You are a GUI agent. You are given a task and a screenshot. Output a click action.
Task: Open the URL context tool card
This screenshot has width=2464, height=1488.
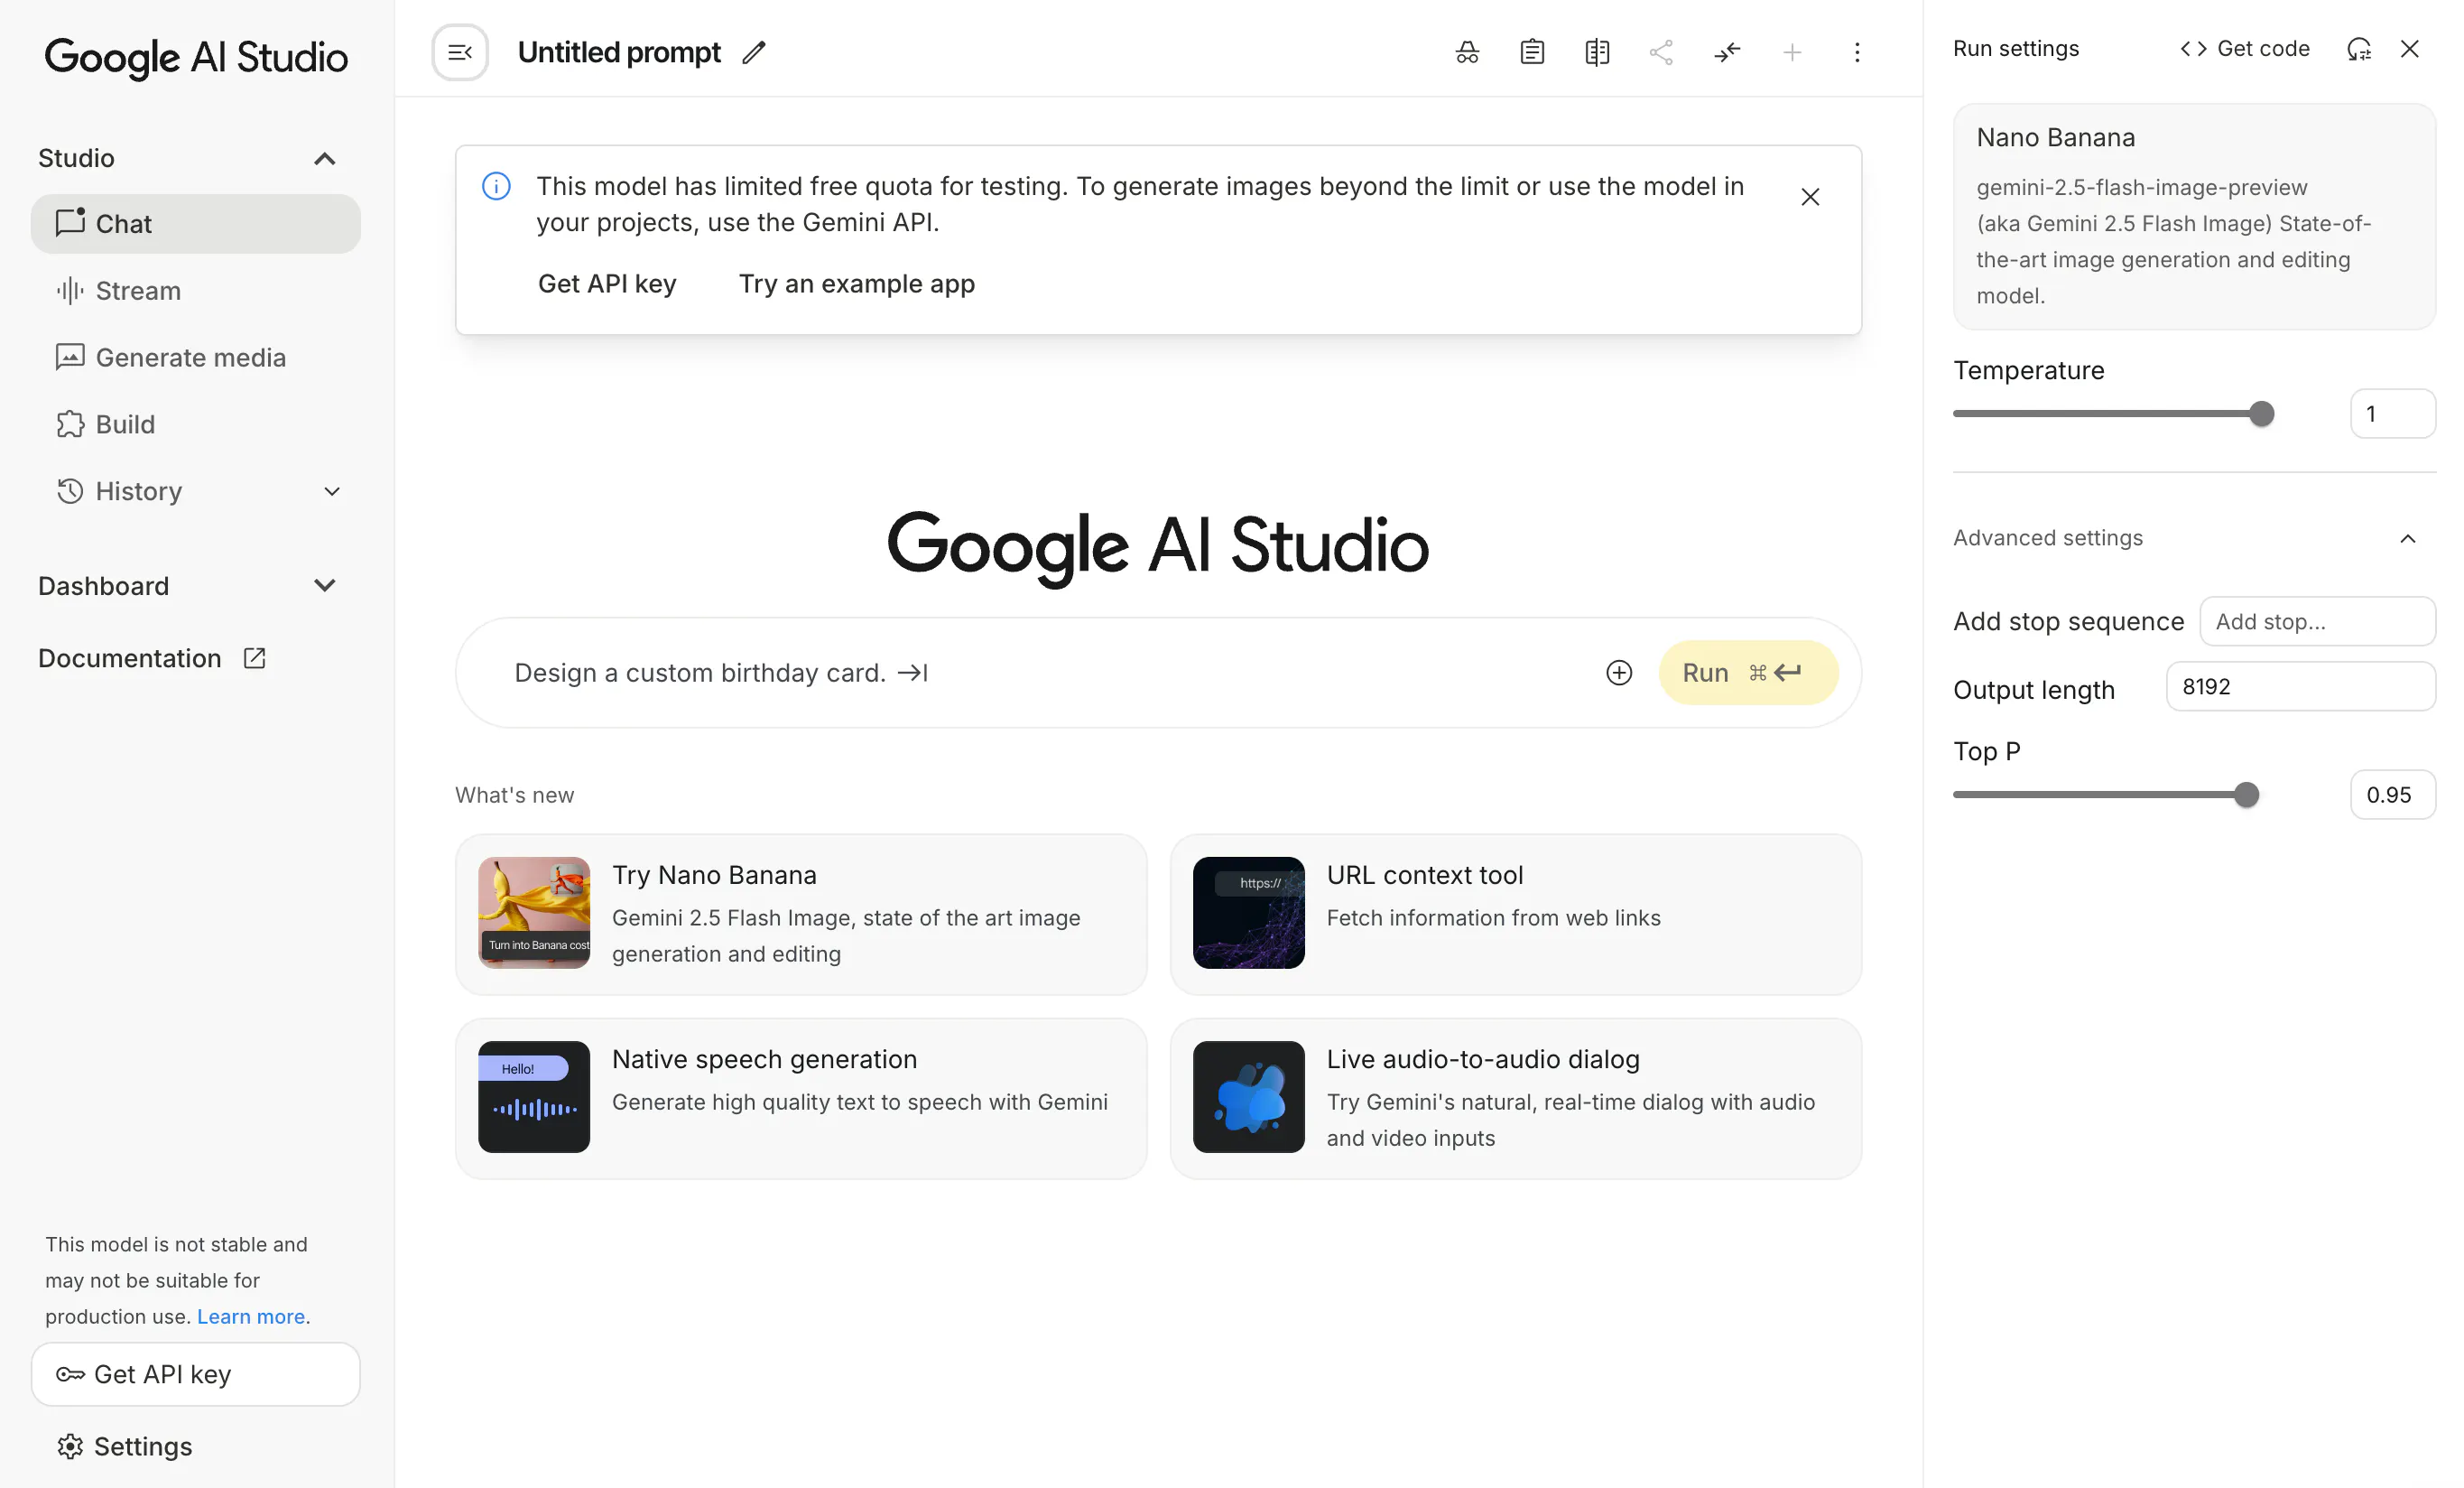tap(1516, 915)
